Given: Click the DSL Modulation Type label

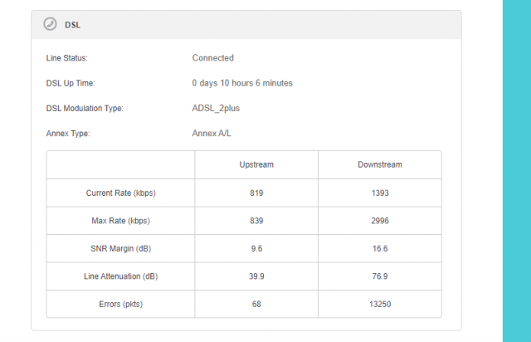Looking at the screenshot, I should click(85, 108).
